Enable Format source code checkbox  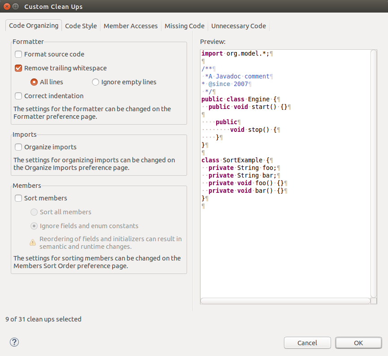[x=18, y=54]
